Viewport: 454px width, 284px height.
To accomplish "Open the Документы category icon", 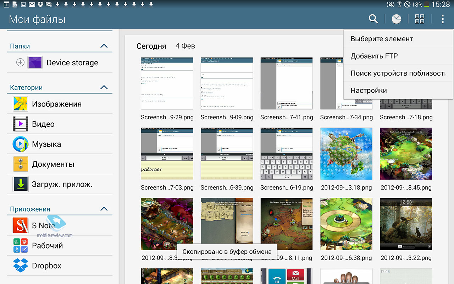I will (21, 164).
